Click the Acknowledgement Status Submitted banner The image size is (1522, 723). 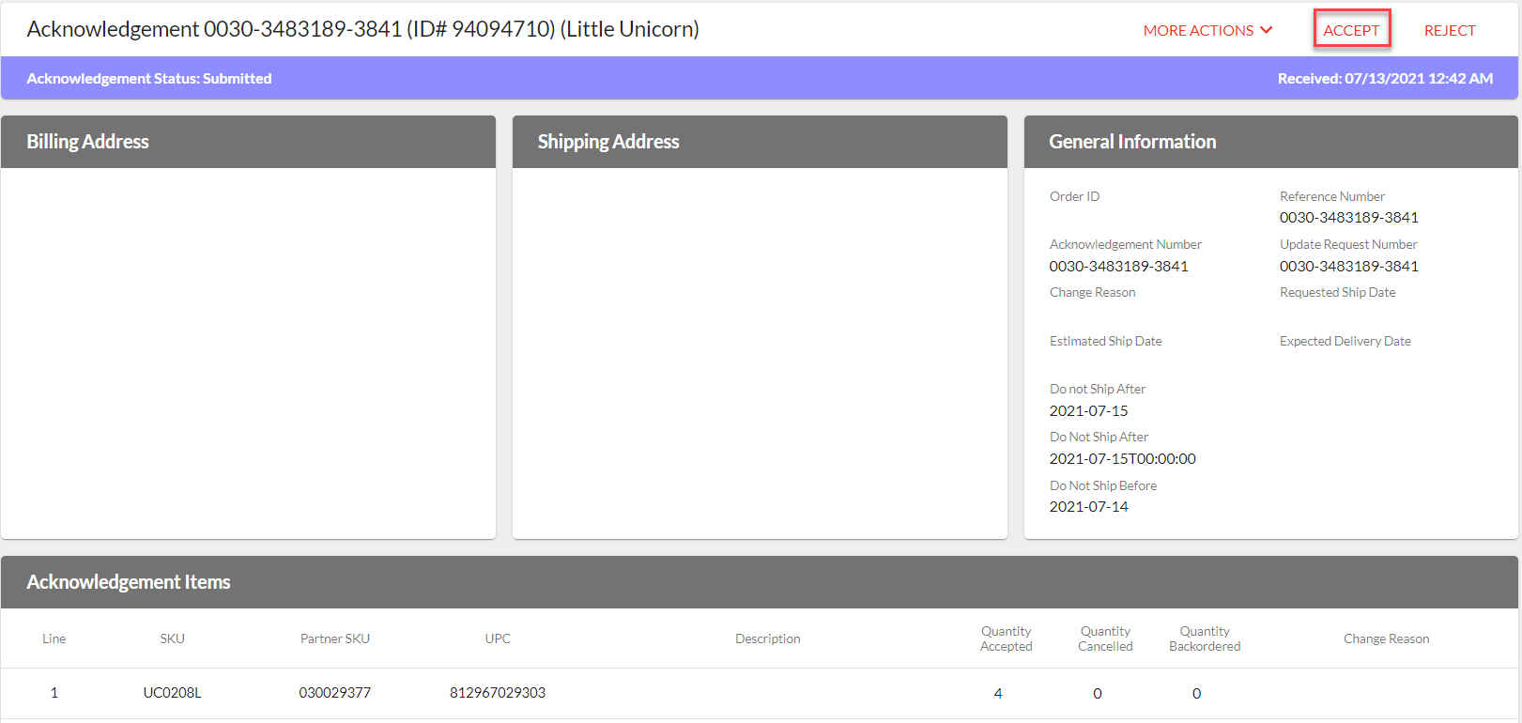coord(149,79)
